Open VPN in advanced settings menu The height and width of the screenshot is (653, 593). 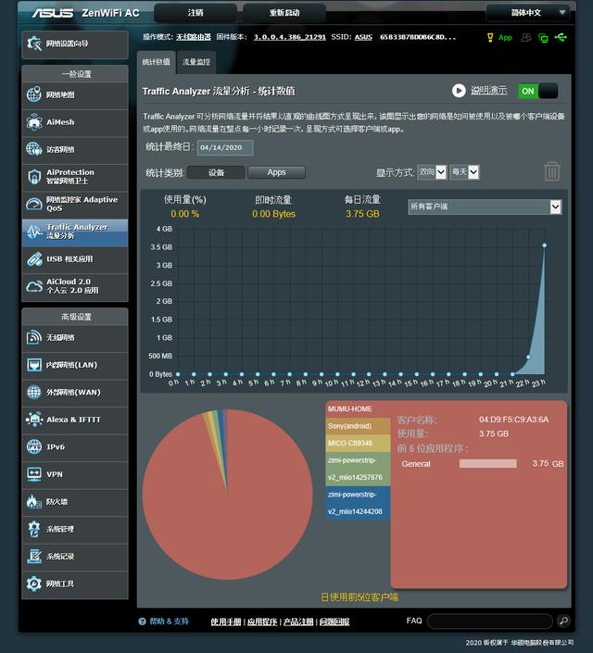[x=74, y=474]
